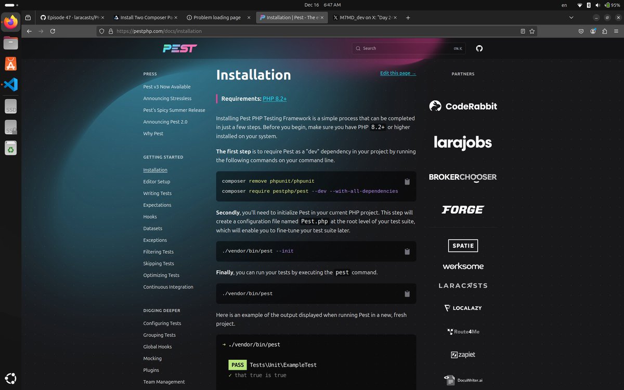Viewport: 624px width, 390px height.
Task: Open the 'en' keyboard layout menu
Action: point(564,5)
